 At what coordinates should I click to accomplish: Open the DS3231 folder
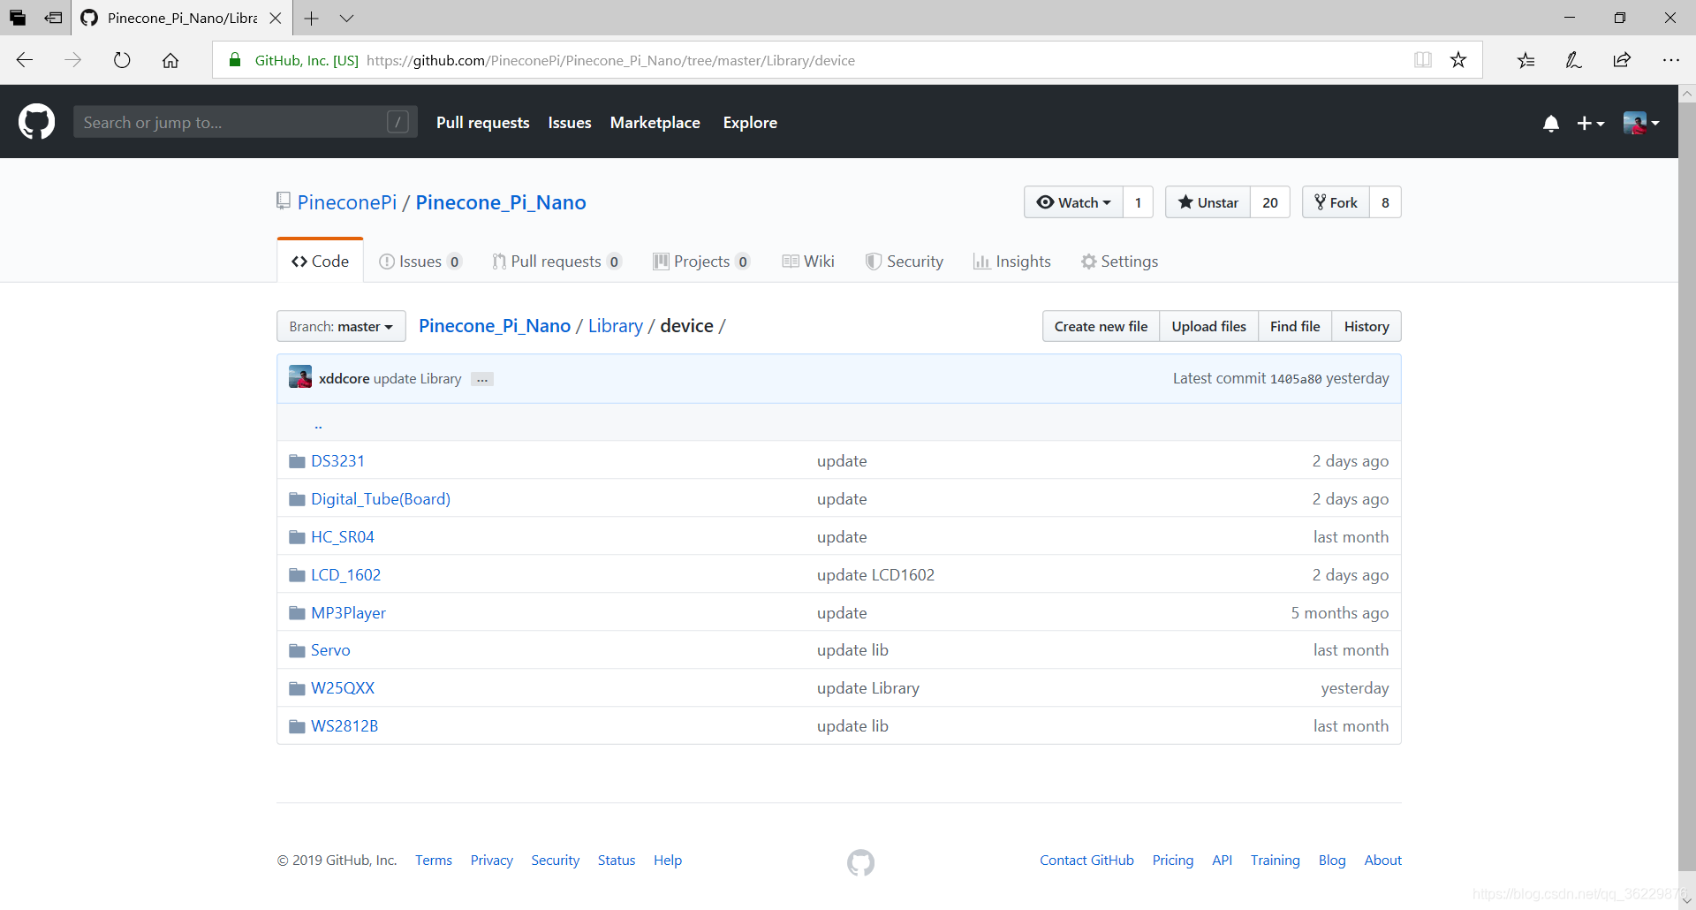[x=337, y=461]
